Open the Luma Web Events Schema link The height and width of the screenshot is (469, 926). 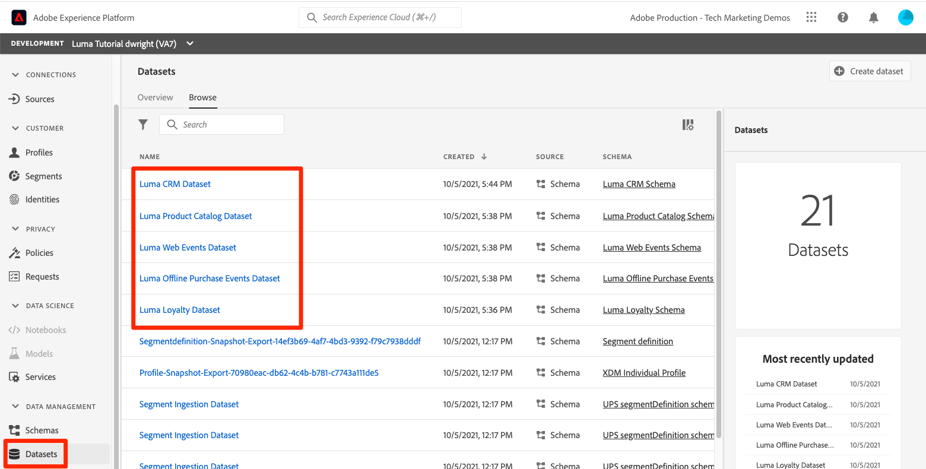point(652,248)
